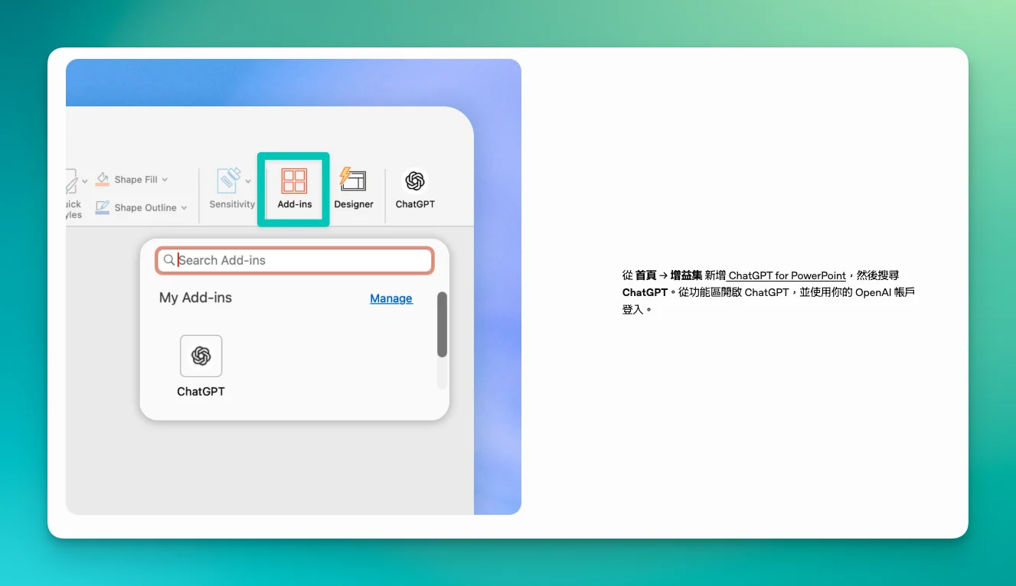1016x586 pixels.
Task: Open the Quick Styles dropdown chevron
Action: (x=84, y=181)
